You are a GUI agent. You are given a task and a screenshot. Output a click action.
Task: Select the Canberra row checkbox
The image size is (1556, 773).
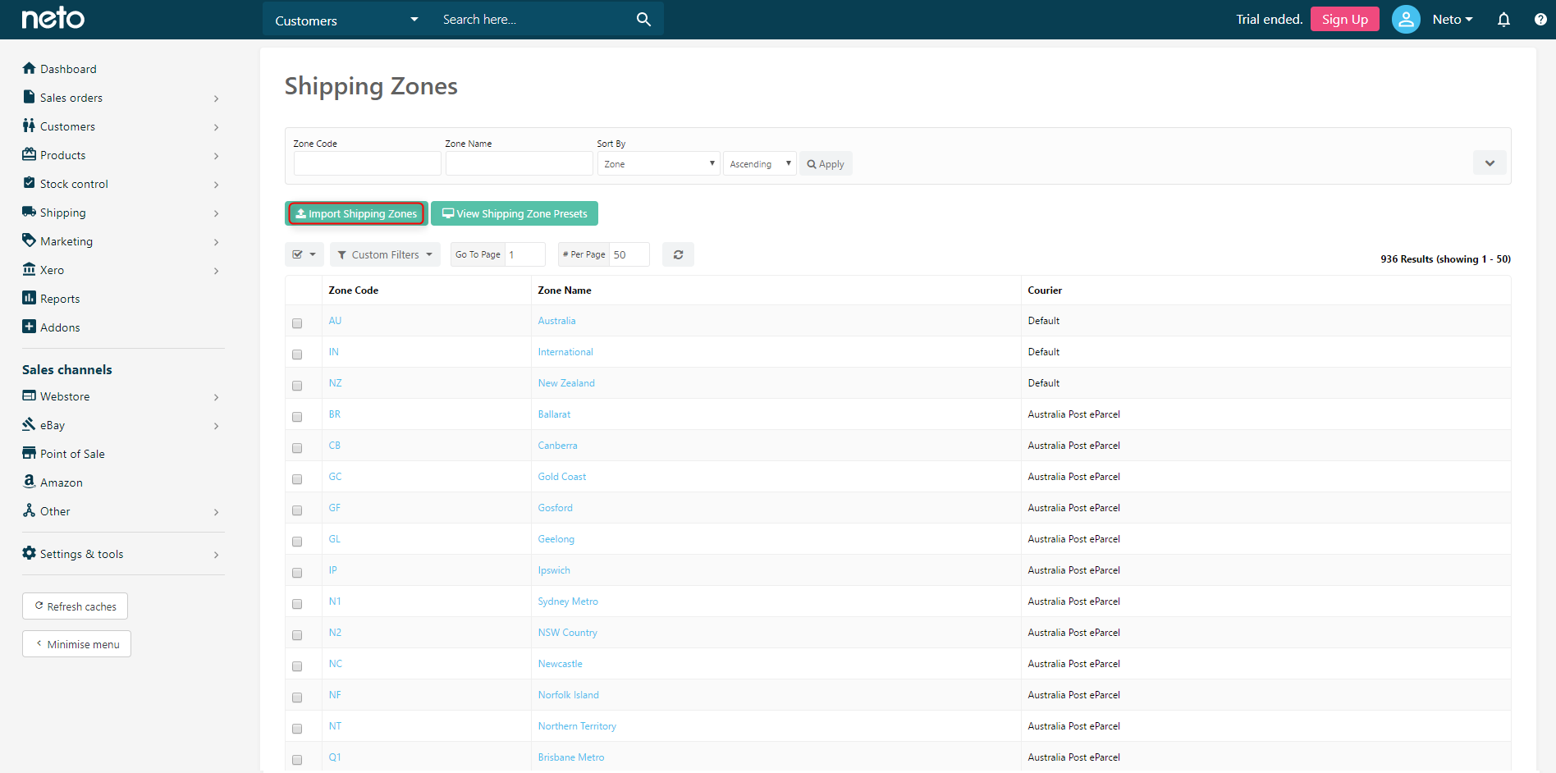(x=297, y=448)
